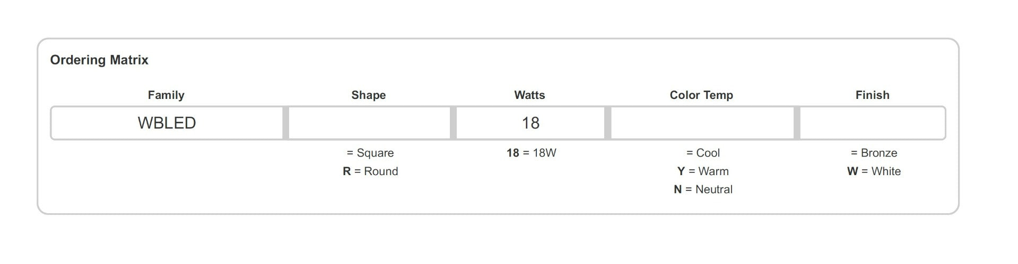
Task: Pick the "R = Round" shape option
Action: click(x=370, y=171)
